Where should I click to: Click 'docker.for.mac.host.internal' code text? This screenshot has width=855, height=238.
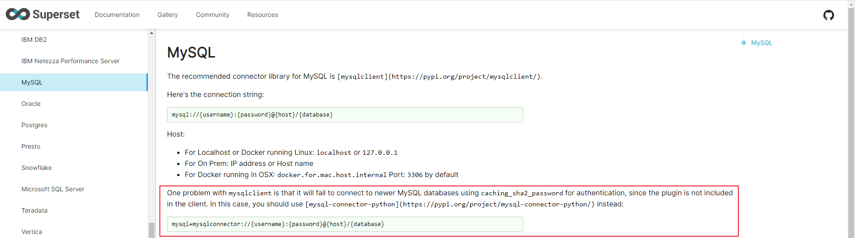pos(332,175)
